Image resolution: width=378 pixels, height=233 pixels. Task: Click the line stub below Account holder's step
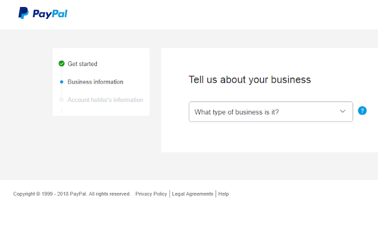tap(61, 111)
